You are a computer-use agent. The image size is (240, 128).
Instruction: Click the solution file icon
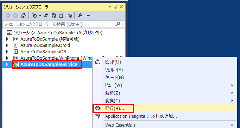coord(10,33)
